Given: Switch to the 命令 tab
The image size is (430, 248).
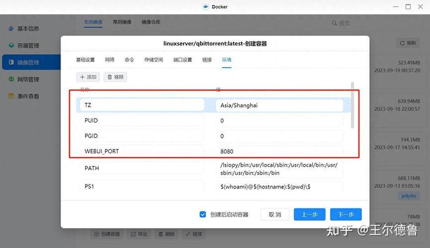Looking at the screenshot, I should click(x=129, y=60).
